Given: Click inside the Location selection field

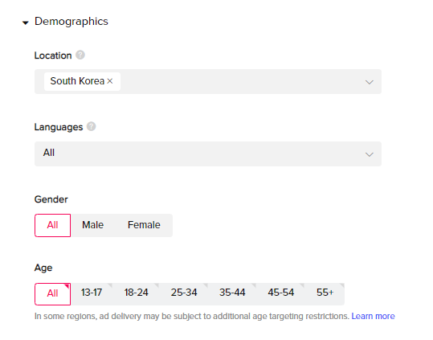Looking at the screenshot, I should click(208, 81).
